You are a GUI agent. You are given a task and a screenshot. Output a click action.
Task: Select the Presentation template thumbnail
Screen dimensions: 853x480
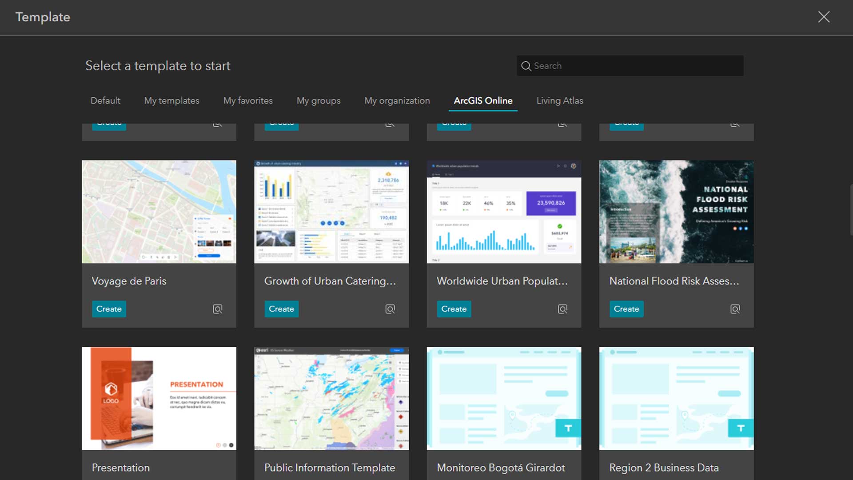click(x=159, y=398)
